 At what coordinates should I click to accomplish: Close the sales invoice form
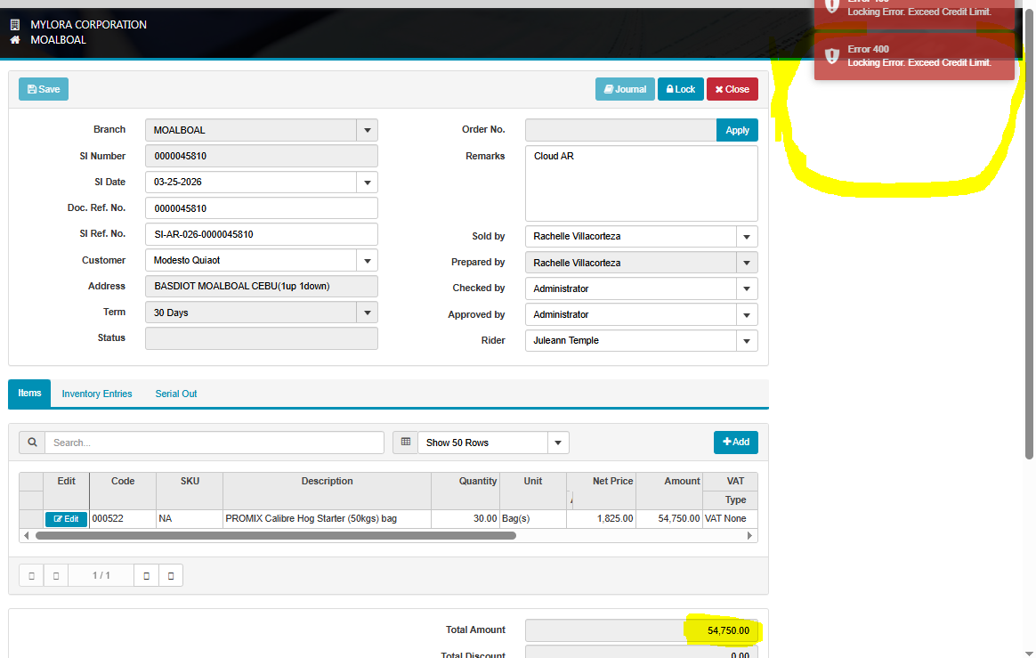732,89
